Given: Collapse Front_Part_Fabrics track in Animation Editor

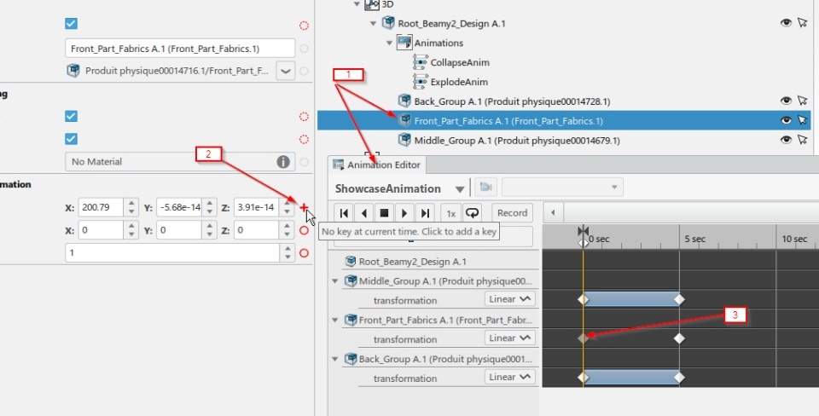Looking at the screenshot, I should [335, 320].
